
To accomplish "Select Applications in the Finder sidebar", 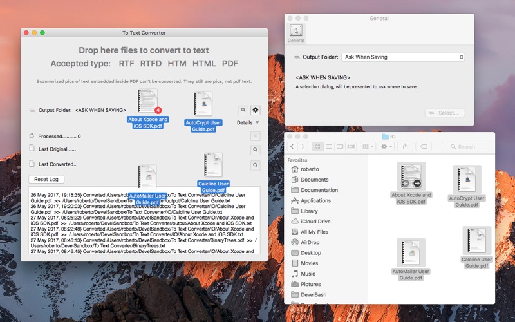I will pos(315,200).
